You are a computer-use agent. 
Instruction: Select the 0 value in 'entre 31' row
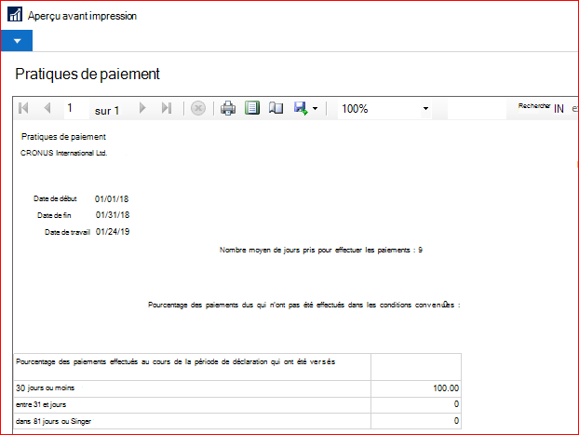click(456, 404)
